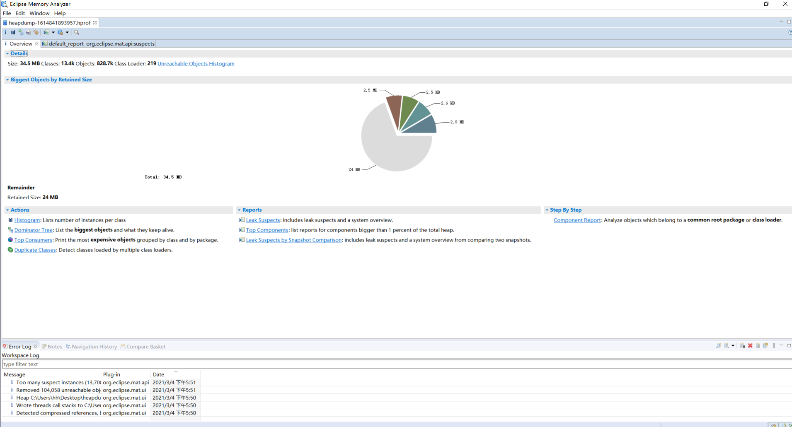792x427 pixels.
Task: Open the Help menu
Action: point(60,13)
